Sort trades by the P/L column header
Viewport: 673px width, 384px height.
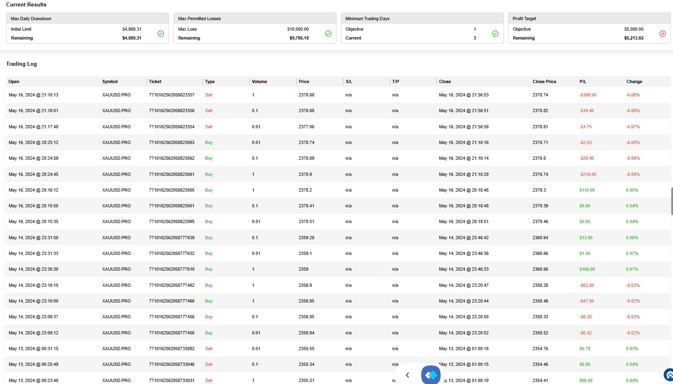583,81
